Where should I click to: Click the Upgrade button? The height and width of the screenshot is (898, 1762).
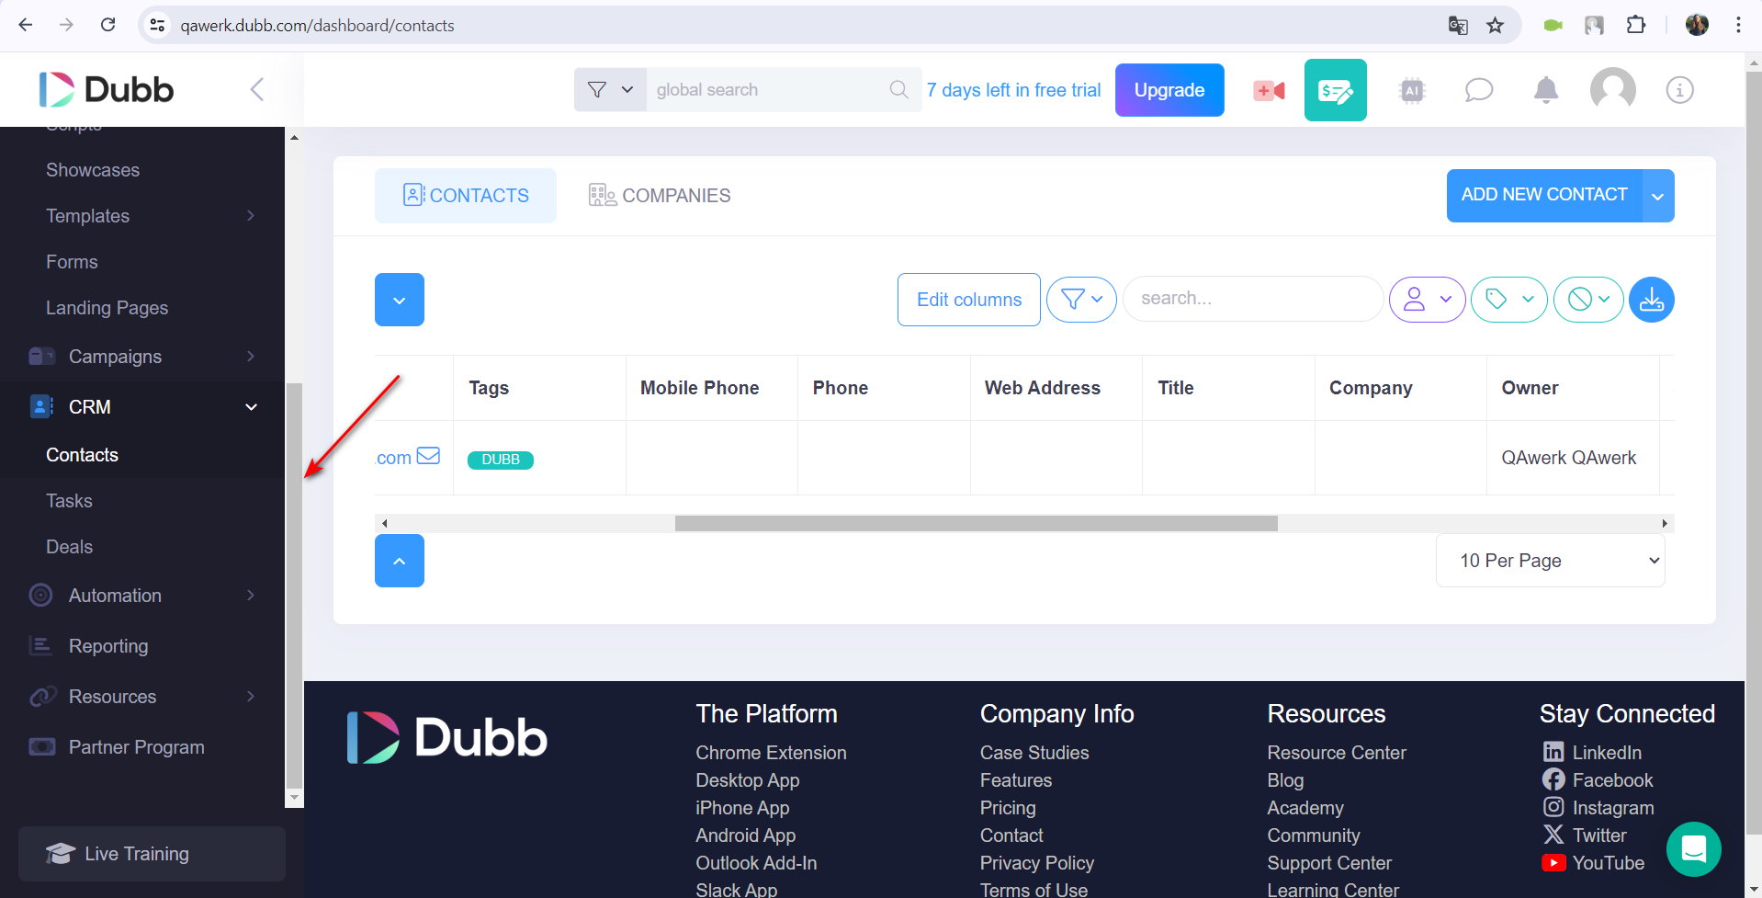(1169, 90)
